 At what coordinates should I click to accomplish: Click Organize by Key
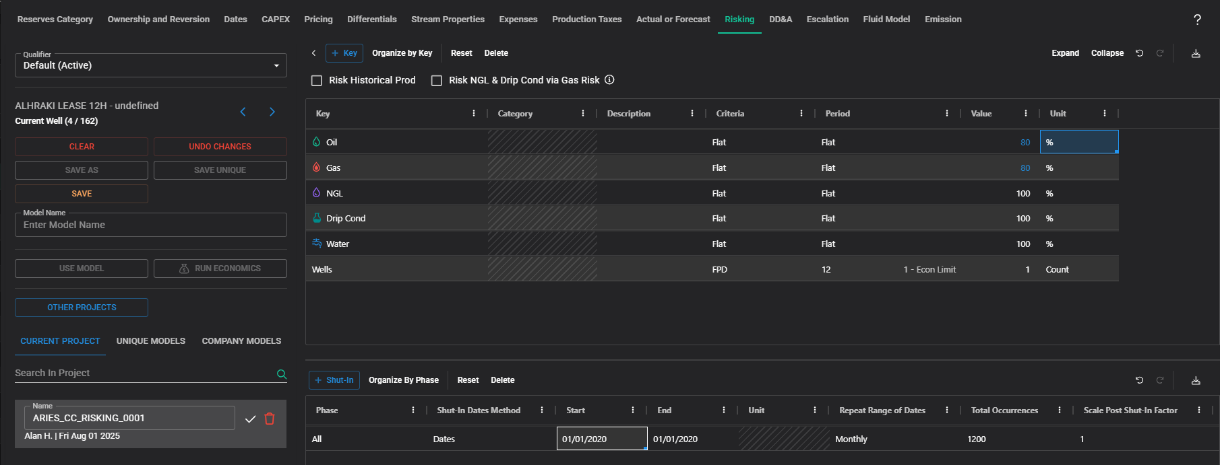point(402,53)
